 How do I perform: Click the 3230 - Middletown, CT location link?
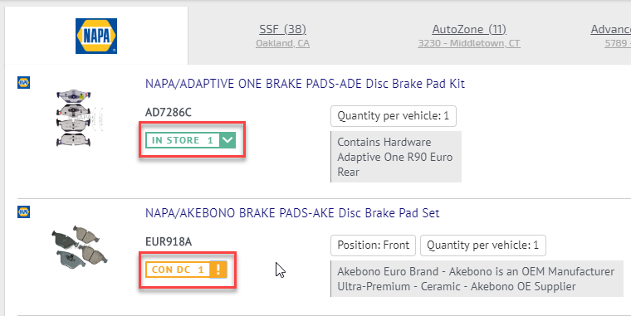[469, 43]
